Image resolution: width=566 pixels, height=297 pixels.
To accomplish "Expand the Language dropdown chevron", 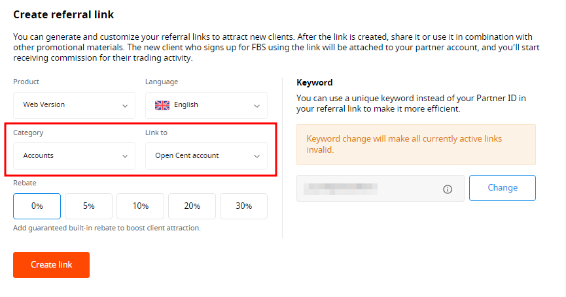I will pos(256,106).
